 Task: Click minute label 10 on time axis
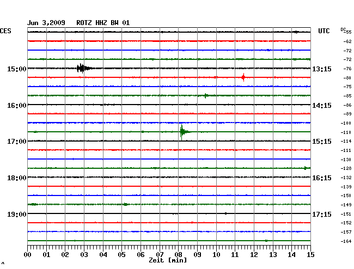tap(216, 255)
